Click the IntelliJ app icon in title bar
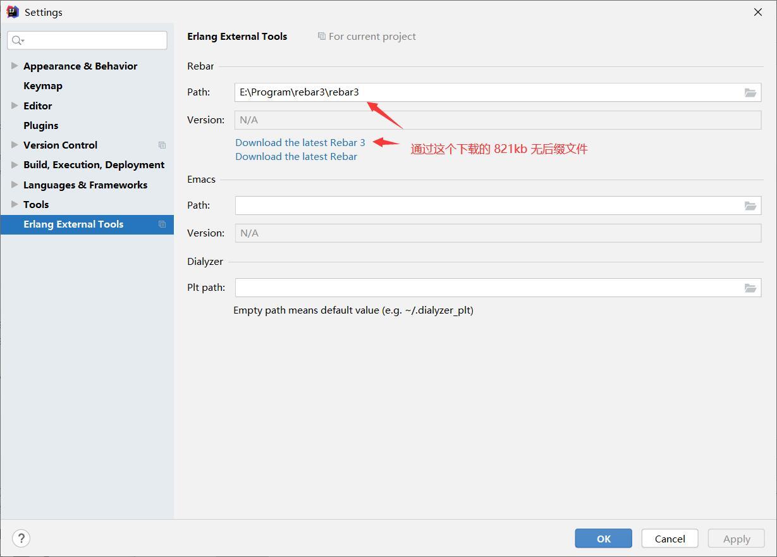 pos(12,12)
